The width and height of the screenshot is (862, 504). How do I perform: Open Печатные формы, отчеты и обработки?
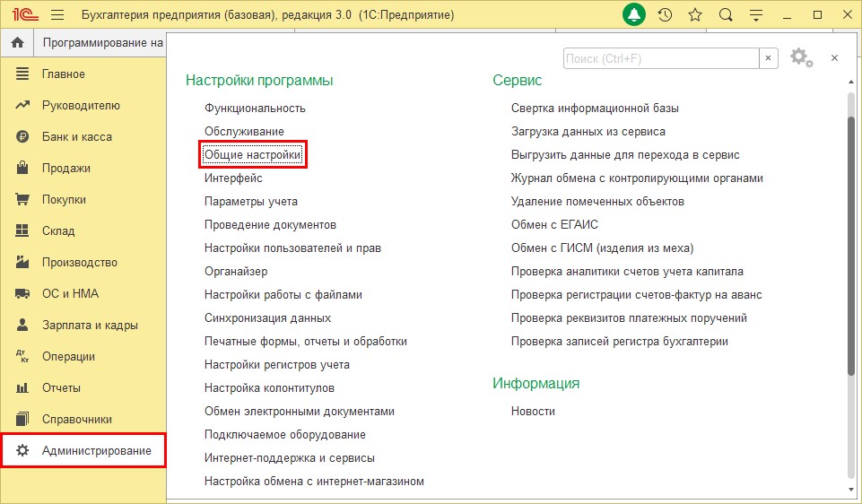pos(306,341)
